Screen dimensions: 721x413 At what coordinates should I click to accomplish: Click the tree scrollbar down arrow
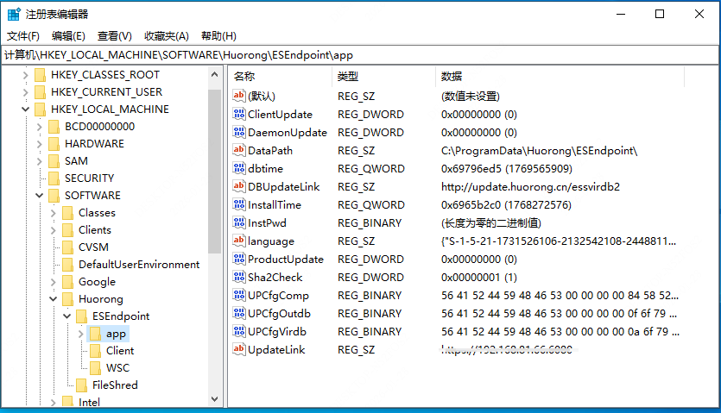pyautogui.click(x=214, y=399)
